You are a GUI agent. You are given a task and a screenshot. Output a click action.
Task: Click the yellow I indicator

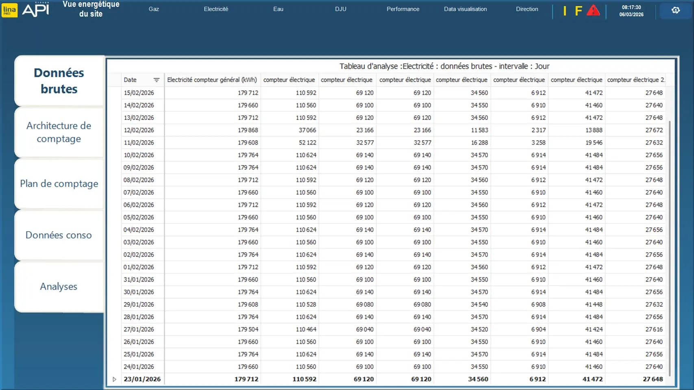[564, 11]
